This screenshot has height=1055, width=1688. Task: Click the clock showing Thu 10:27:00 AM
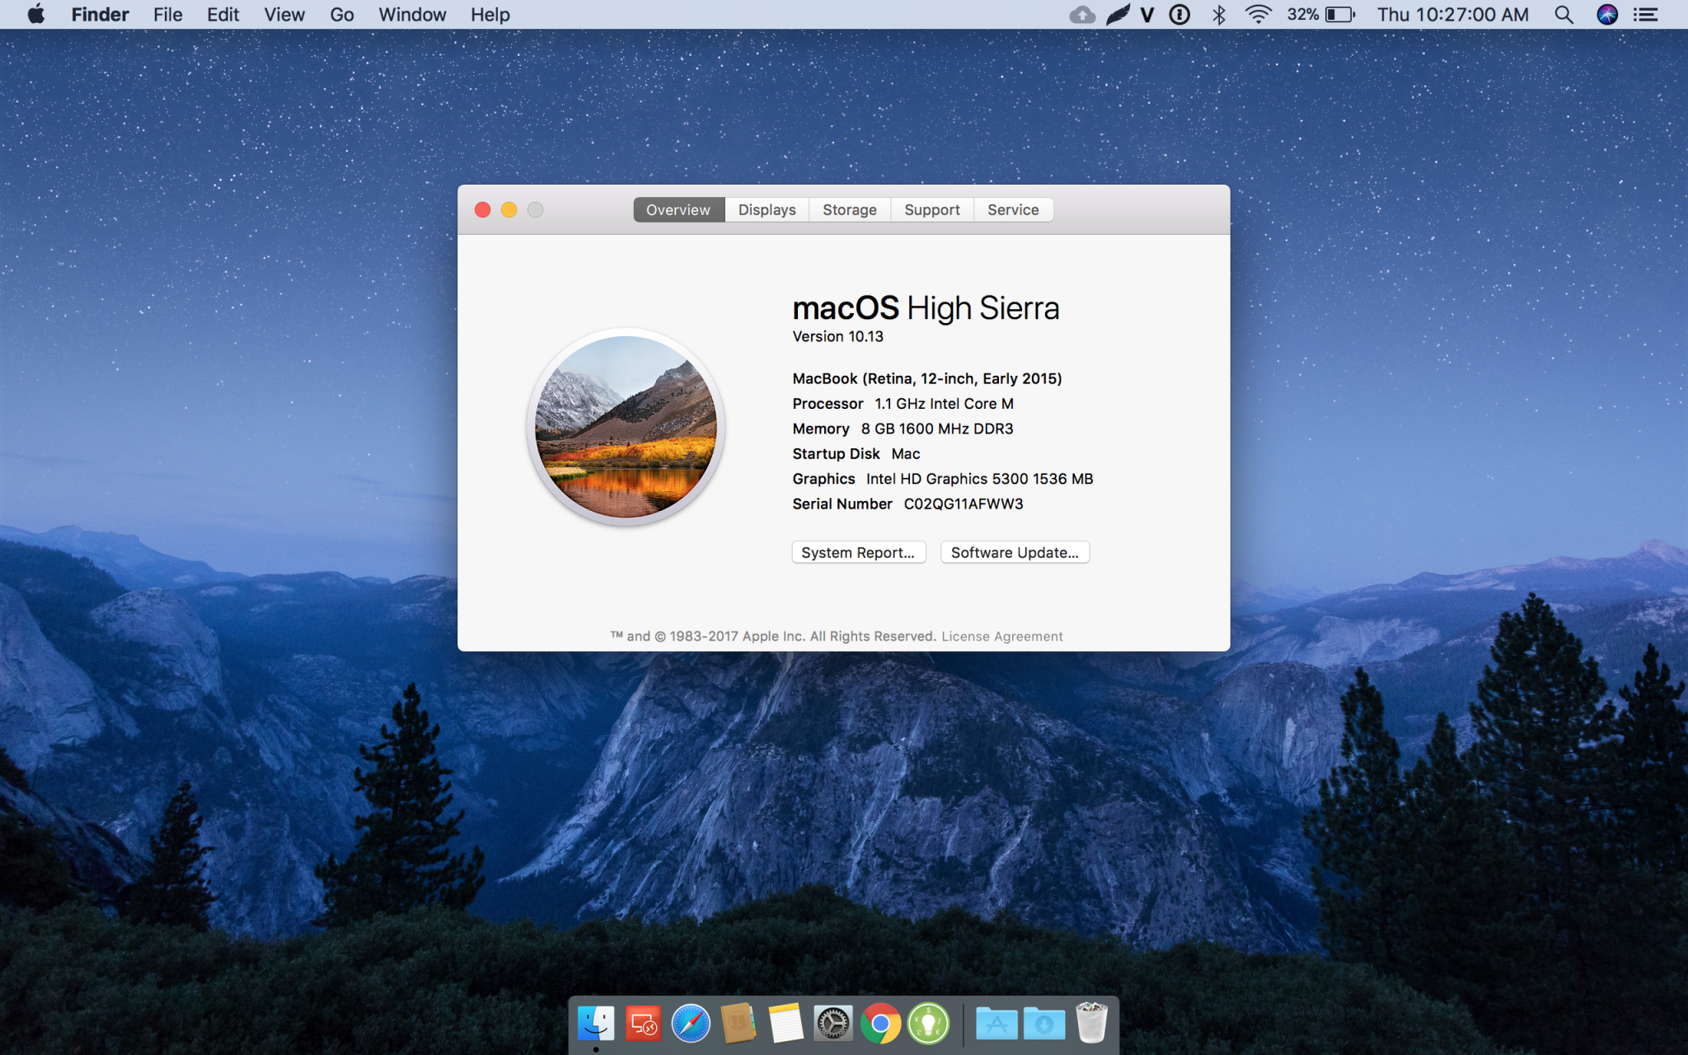1453,14
